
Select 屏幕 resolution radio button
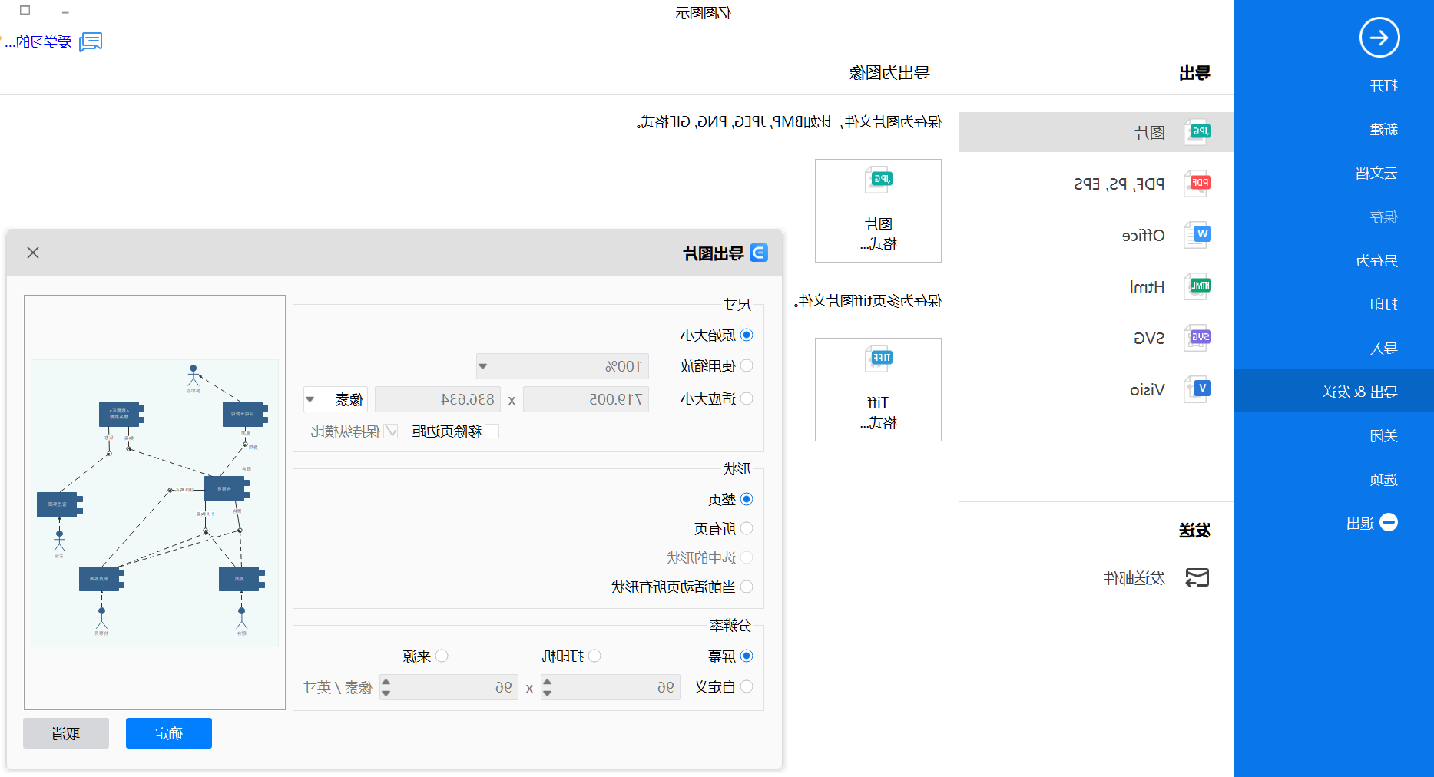pos(747,656)
